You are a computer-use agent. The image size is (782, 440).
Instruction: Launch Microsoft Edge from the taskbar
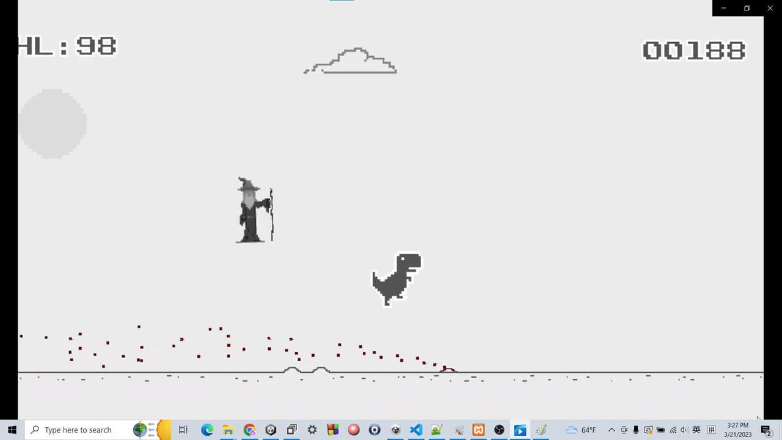pos(207,430)
